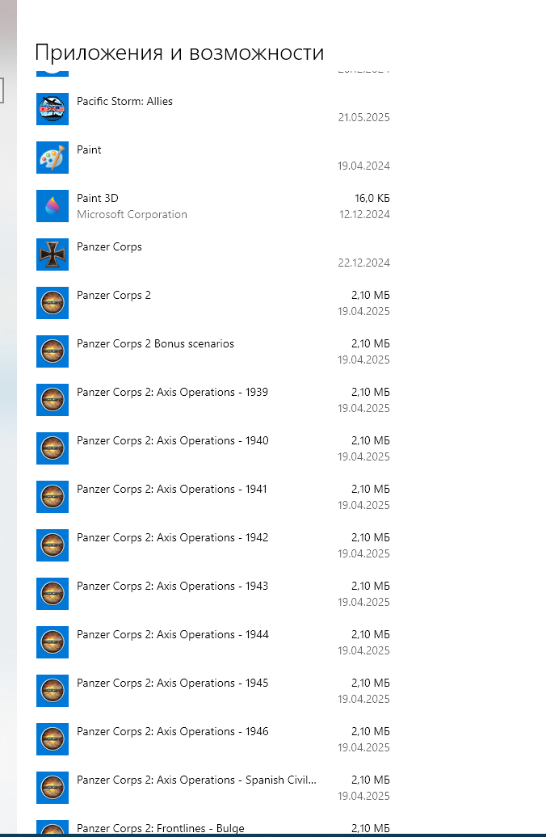Click the Axis Operations - 1939 icon
Viewport: 546px width, 837px height.
pos(52,401)
